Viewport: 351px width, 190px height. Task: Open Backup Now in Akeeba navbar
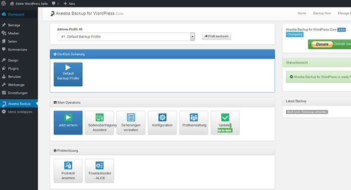322,13
